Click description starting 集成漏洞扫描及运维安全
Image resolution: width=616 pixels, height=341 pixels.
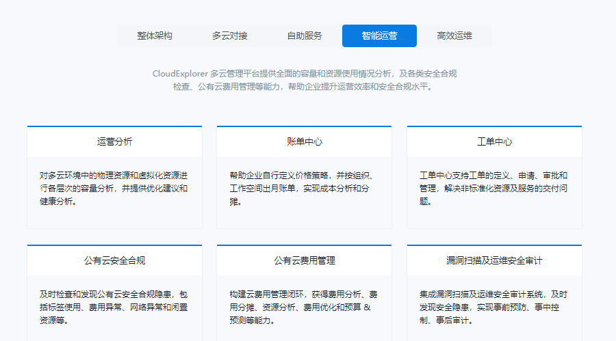(x=493, y=308)
